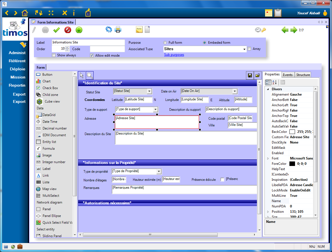Collapse the Divers property category
The width and height of the screenshot is (332, 252).
268,89
